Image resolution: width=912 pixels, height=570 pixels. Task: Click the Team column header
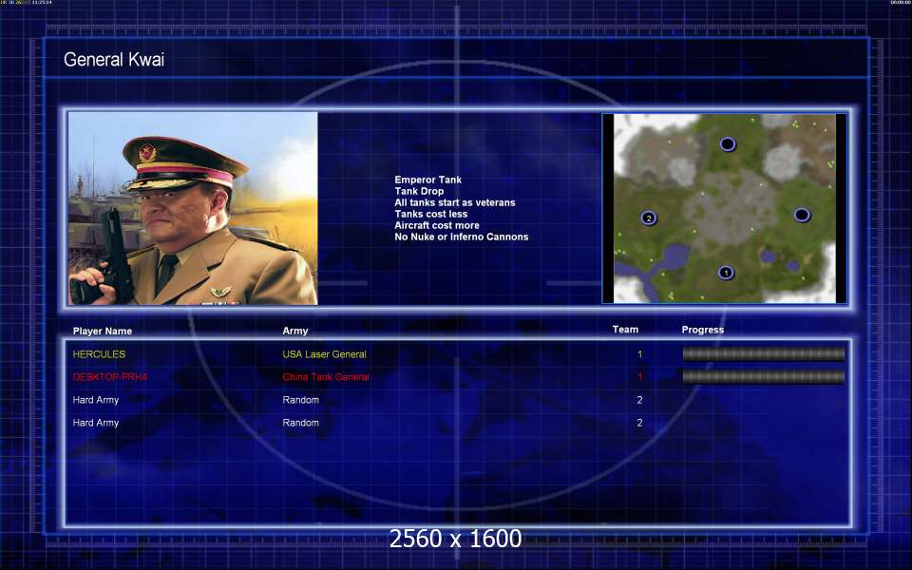pos(625,330)
